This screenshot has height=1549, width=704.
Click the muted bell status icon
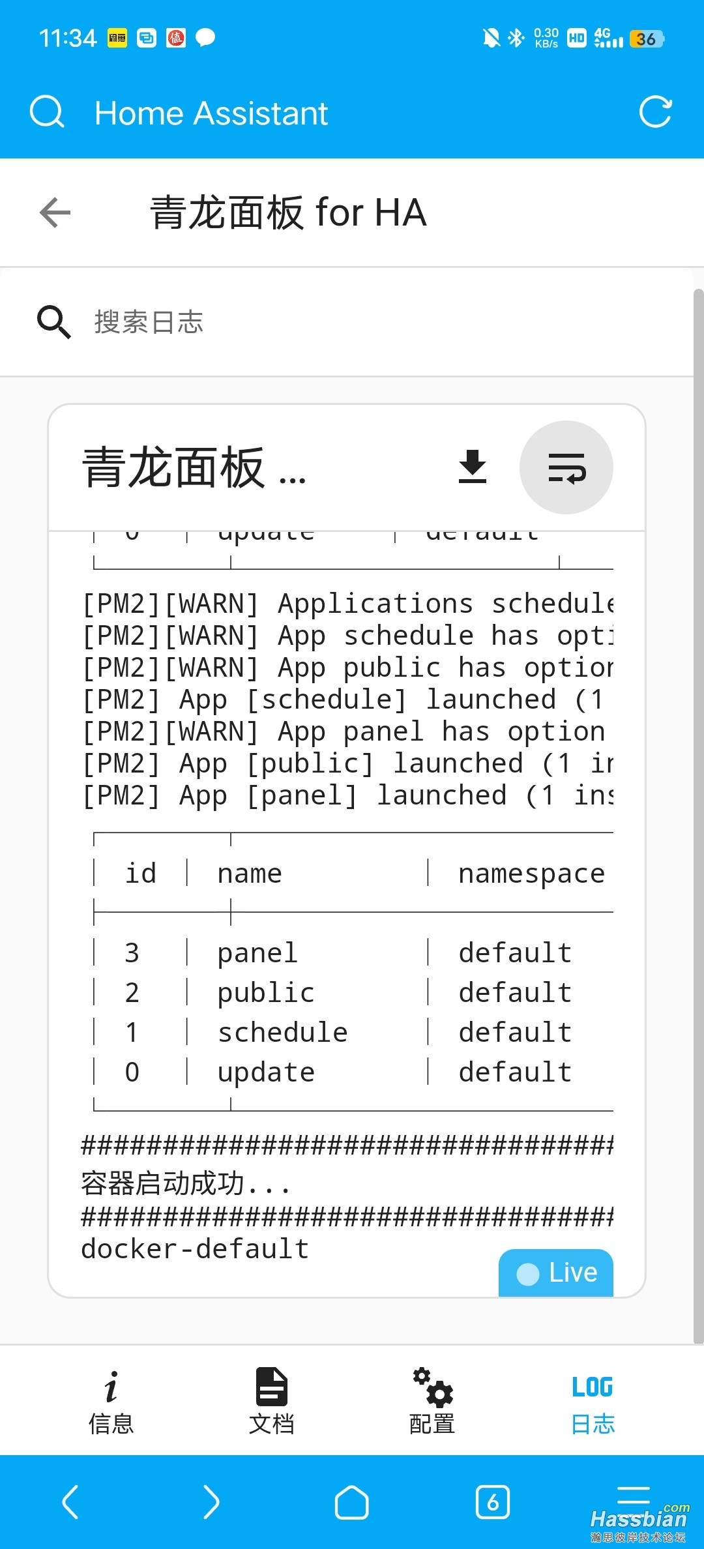coord(491,38)
